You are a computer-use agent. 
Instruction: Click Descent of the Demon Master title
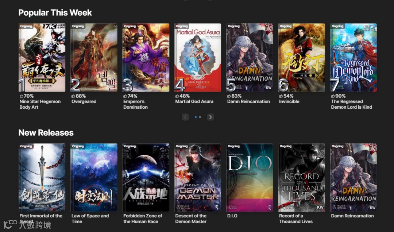pos(191,219)
